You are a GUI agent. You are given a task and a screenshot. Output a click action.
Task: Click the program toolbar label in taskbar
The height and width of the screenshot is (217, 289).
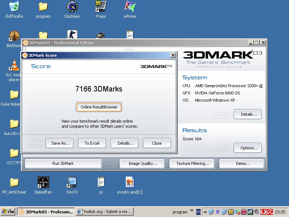pyautogui.click(x=180, y=212)
